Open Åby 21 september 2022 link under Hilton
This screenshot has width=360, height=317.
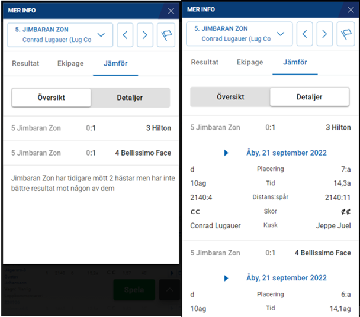click(287, 153)
